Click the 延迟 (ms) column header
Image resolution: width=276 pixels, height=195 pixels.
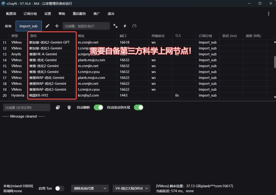(230, 36)
